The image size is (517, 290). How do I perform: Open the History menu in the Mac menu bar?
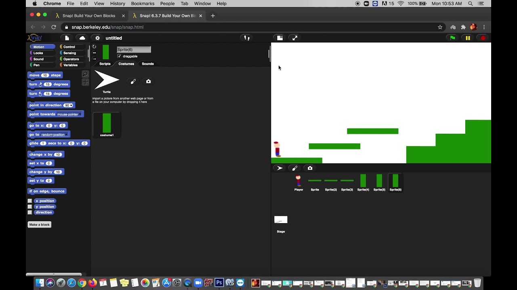118,4
